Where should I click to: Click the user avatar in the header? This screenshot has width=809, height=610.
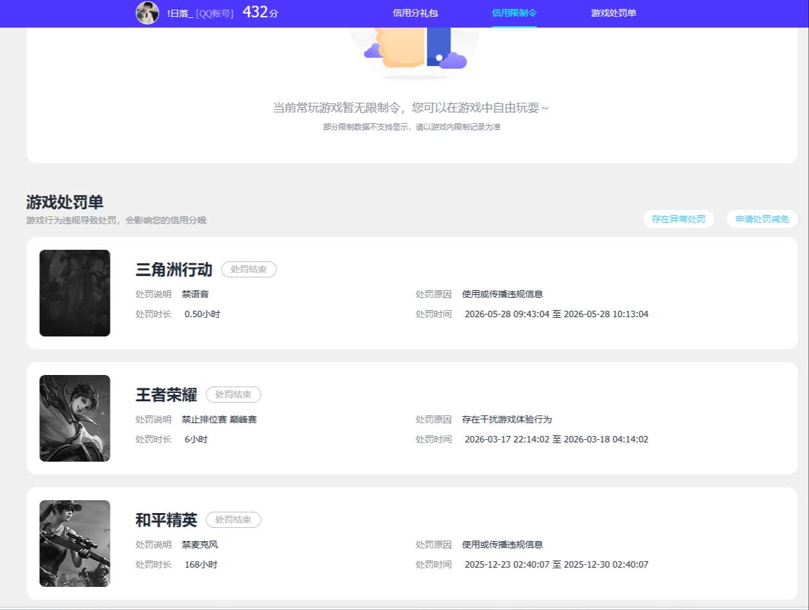click(x=147, y=13)
